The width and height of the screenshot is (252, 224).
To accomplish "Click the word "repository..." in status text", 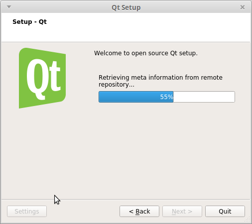I will pyautogui.click(x=117, y=85).
